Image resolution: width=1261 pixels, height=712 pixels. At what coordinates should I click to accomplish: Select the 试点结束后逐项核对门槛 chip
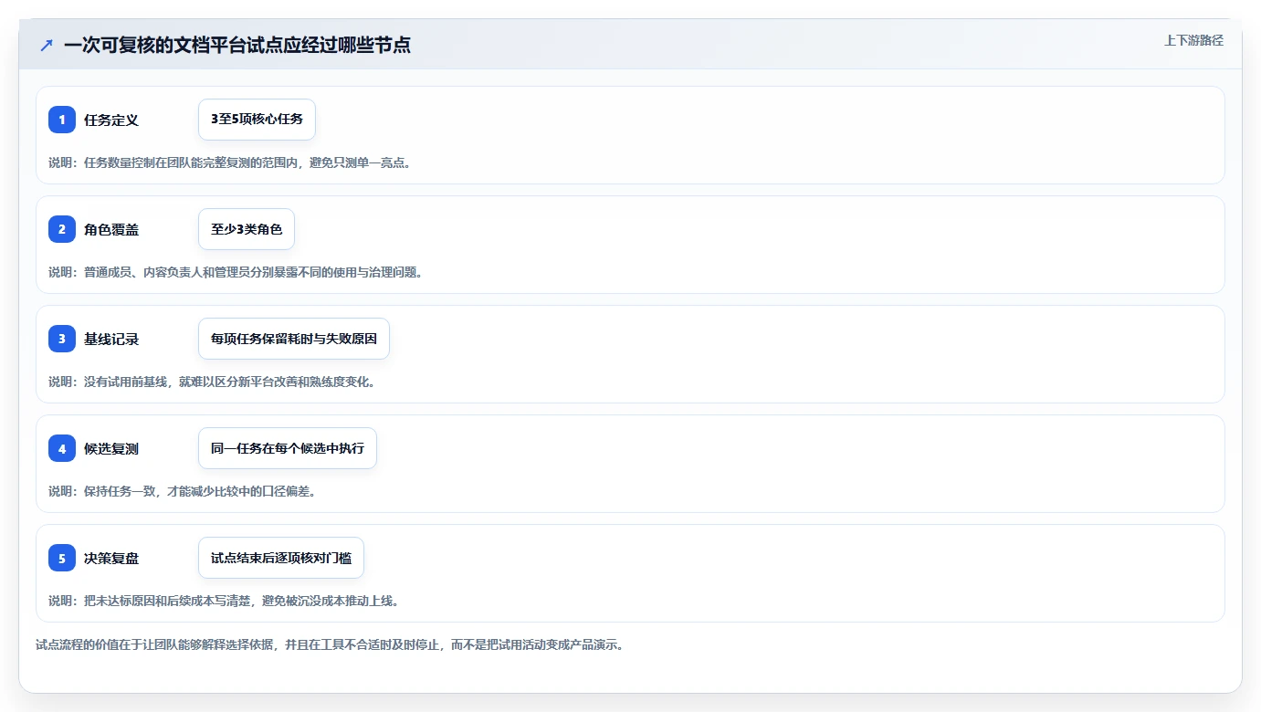point(281,558)
